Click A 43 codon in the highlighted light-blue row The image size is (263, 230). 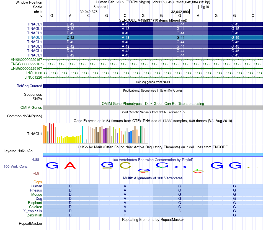tap(125, 38)
